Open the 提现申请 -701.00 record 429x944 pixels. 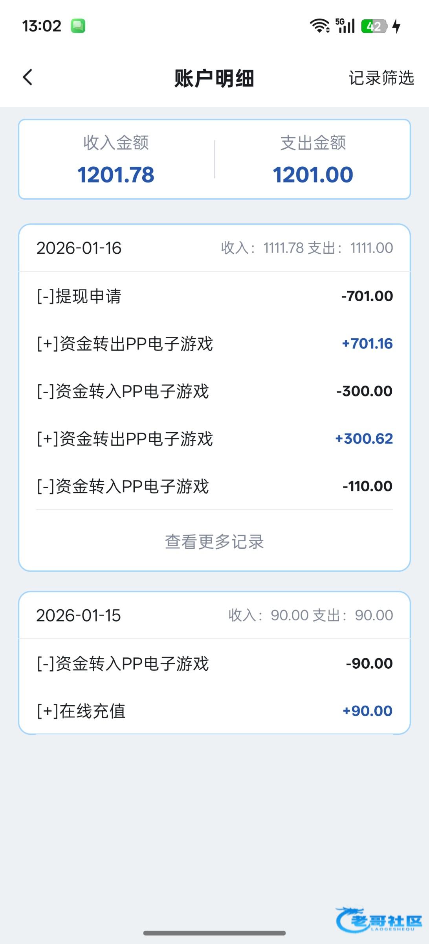click(214, 296)
